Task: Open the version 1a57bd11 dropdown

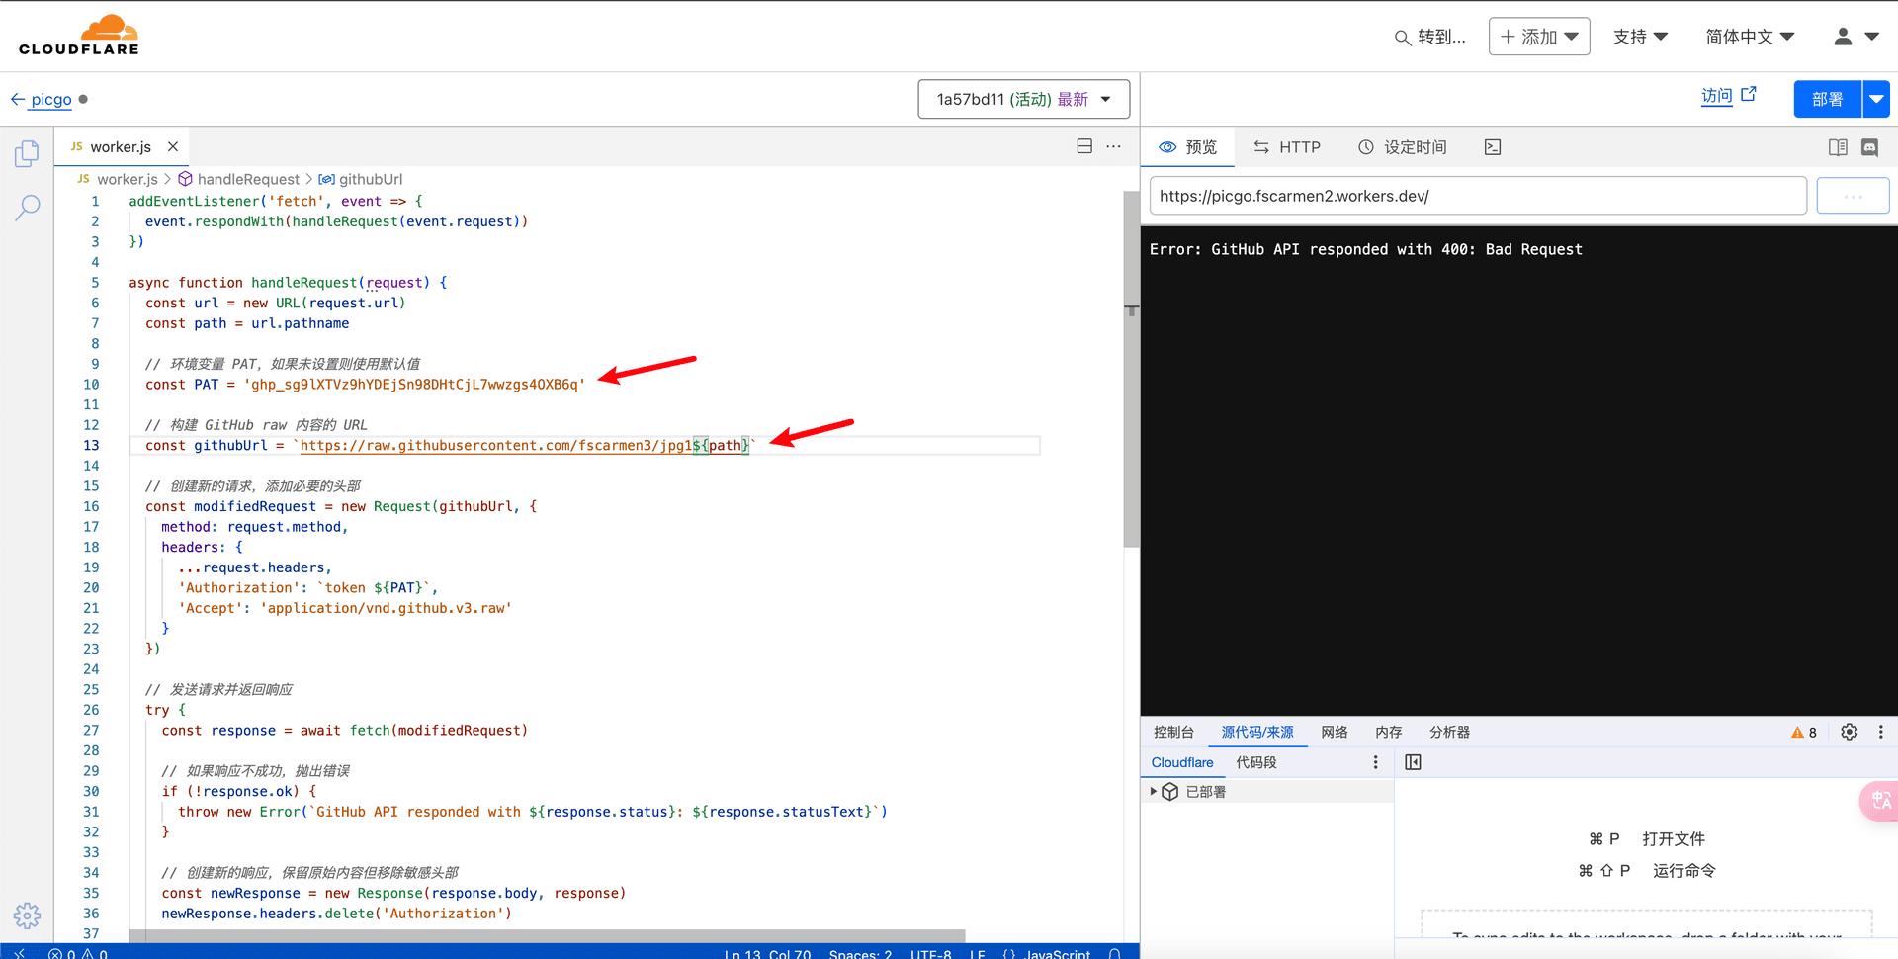Action: click(x=1023, y=99)
